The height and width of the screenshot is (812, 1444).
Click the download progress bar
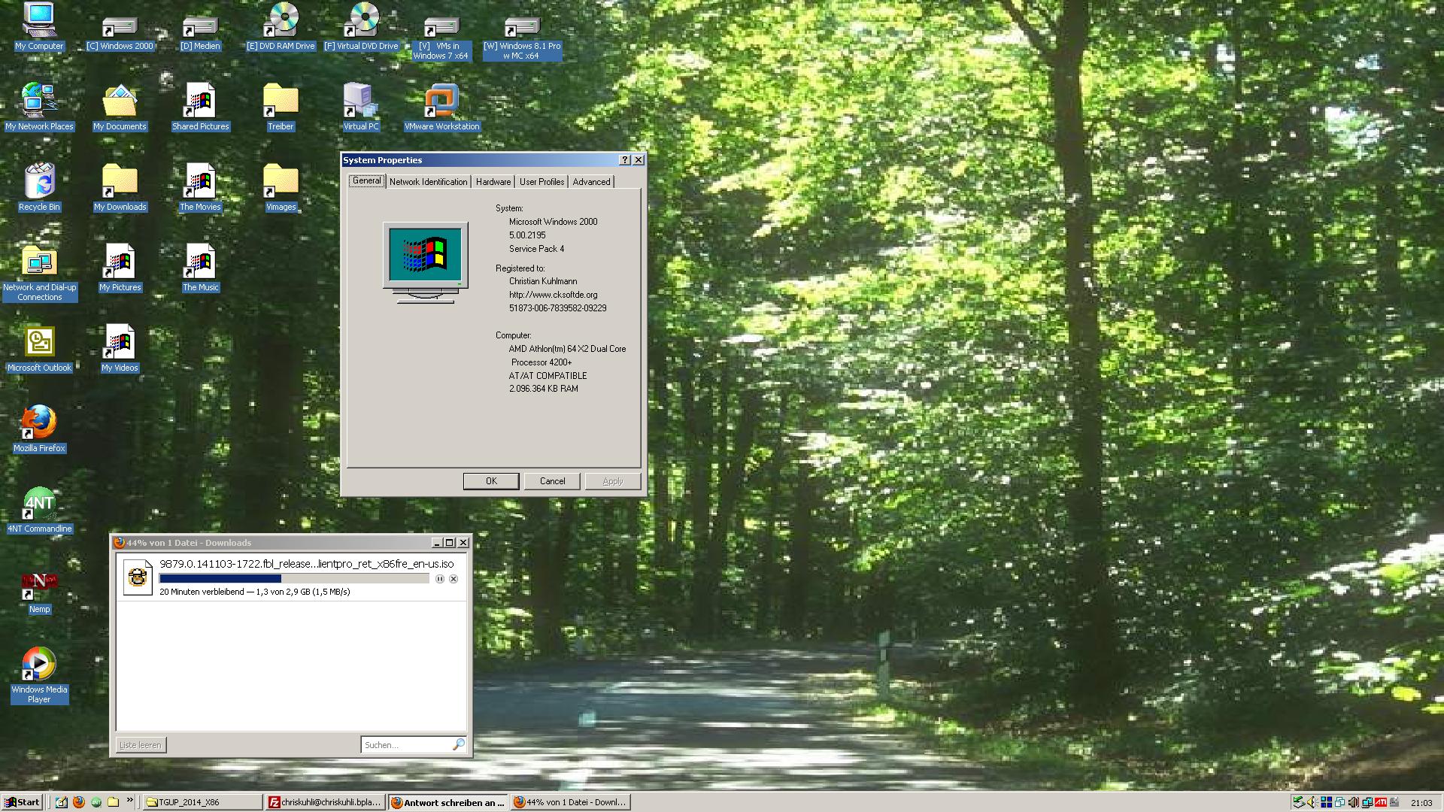294,579
